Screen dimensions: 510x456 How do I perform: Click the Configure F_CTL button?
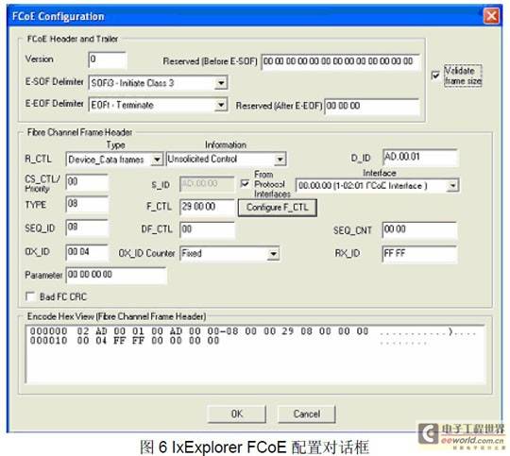pos(277,208)
